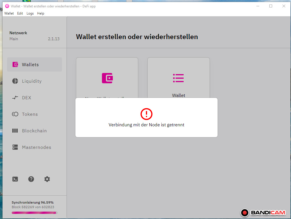
Task: Select the Masternodes label in sidebar
Action: click(x=37, y=147)
